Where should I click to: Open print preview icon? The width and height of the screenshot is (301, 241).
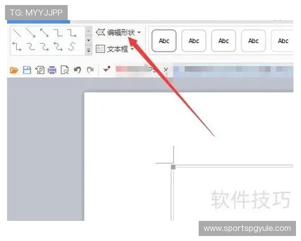click(x=65, y=70)
